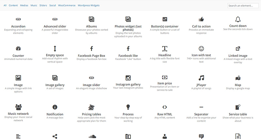This screenshot has width=261, height=139.
Task: Select the Headline element title
Action: pyautogui.click(x=165, y=55)
